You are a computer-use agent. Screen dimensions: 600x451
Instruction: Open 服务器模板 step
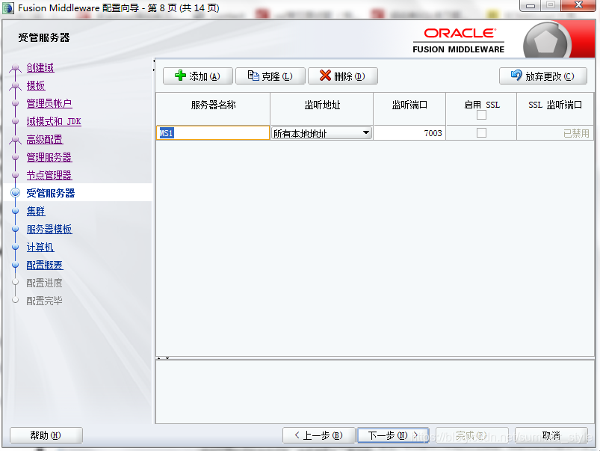click(49, 229)
